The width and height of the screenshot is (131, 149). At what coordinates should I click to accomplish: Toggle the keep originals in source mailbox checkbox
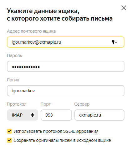(x=9, y=140)
